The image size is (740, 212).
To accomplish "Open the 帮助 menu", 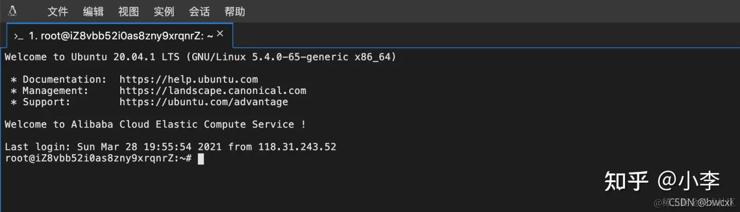I will point(235,11).
